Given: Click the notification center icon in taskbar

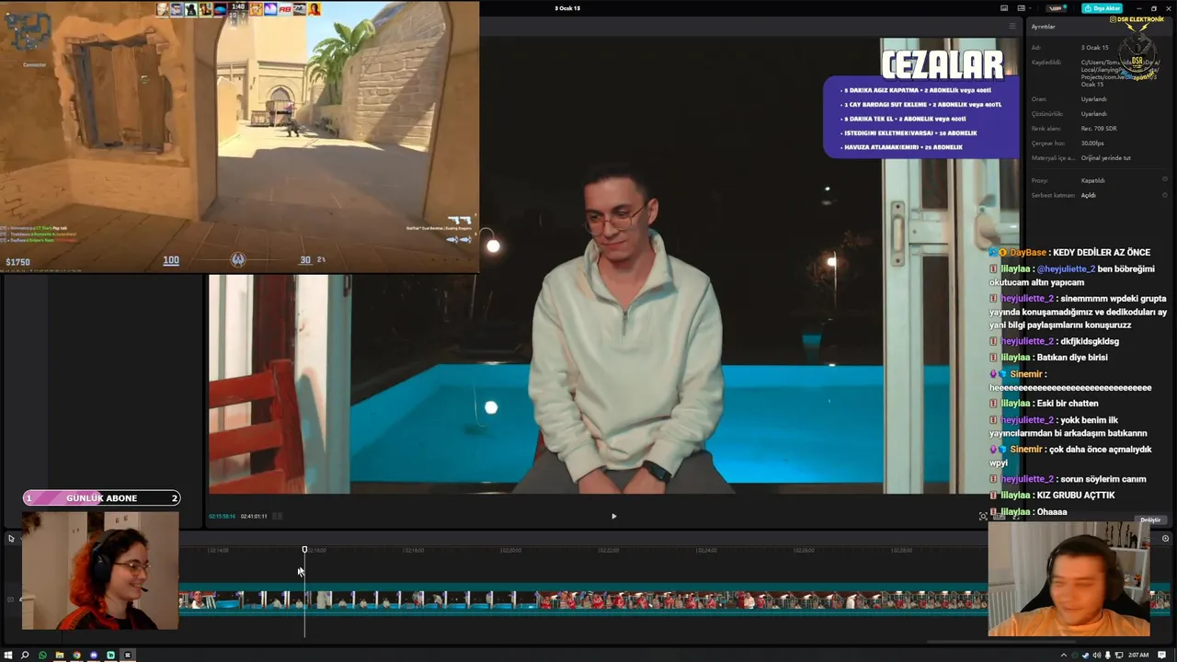Looking at the screenshot, I should coord(1161,655).
